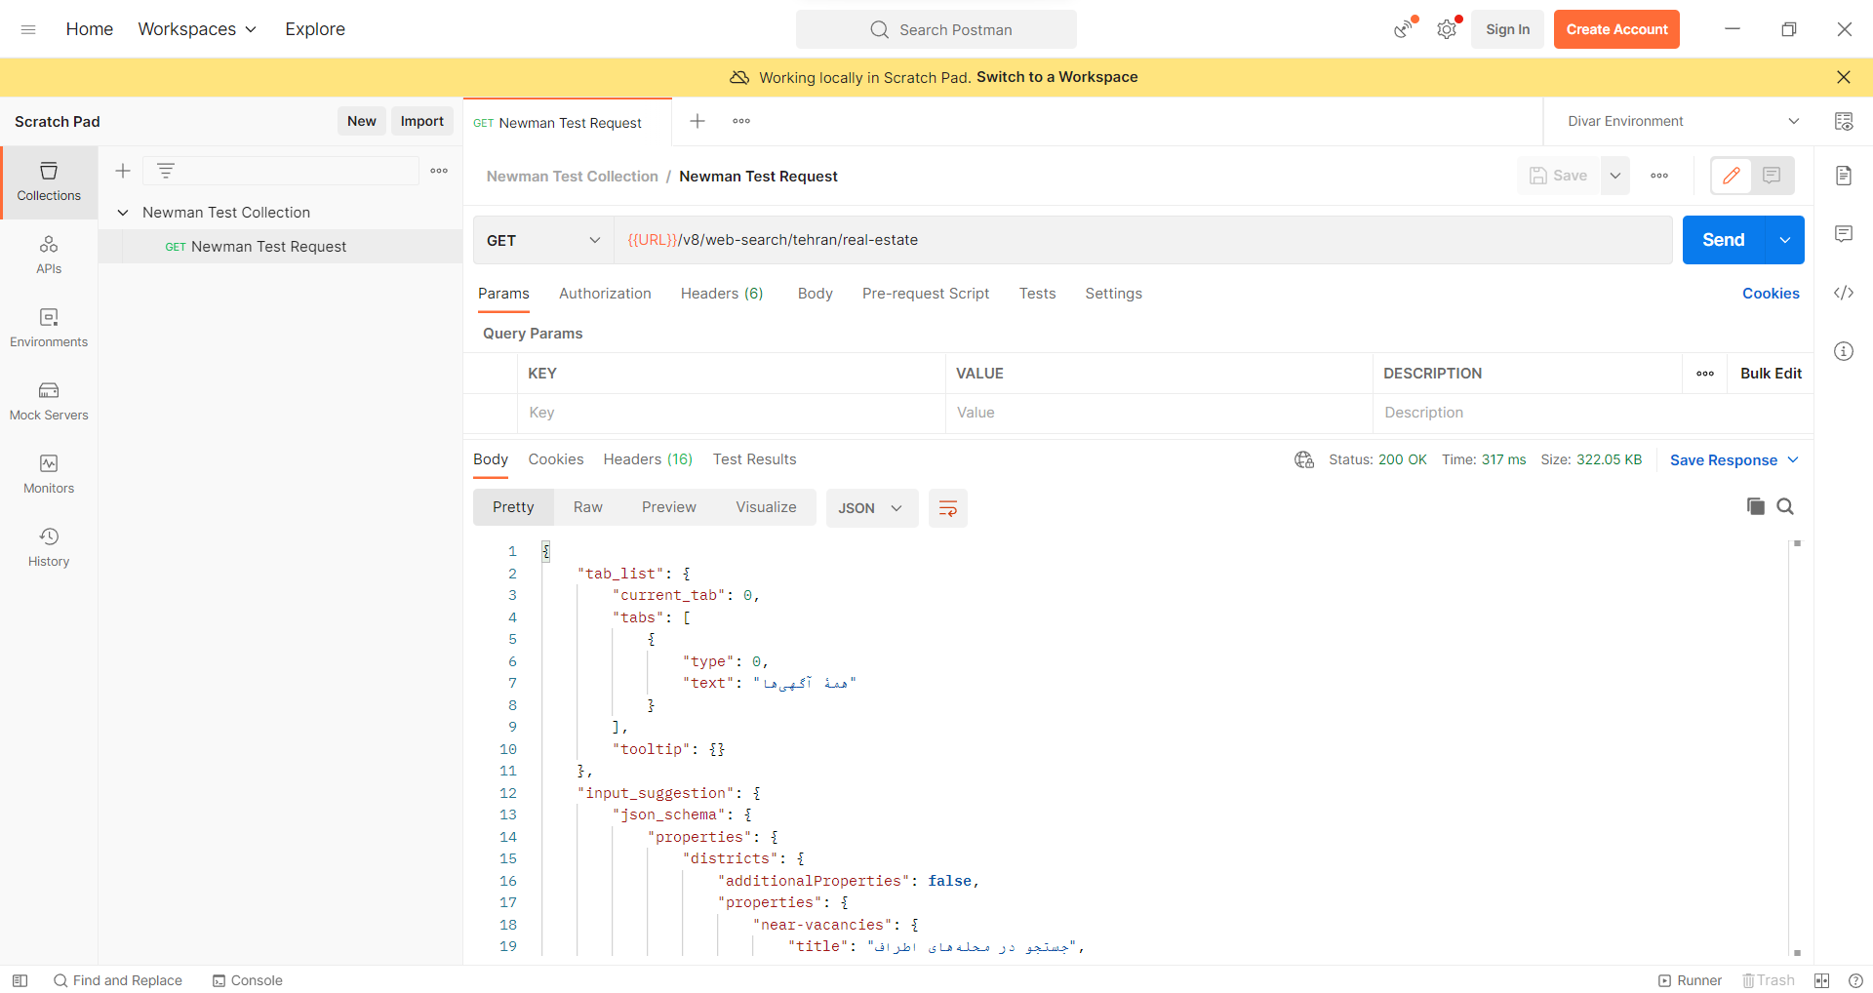Open Environments in the sidebar
The width and height of the screenshot is (1873, 993).
49,329
